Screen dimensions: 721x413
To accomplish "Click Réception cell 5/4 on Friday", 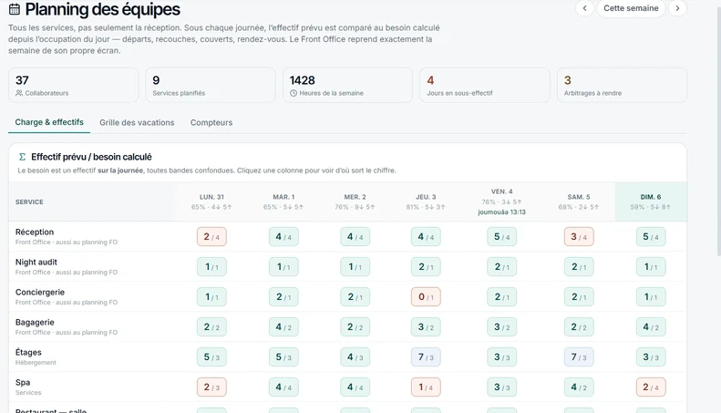I will [x=501, y=237].
